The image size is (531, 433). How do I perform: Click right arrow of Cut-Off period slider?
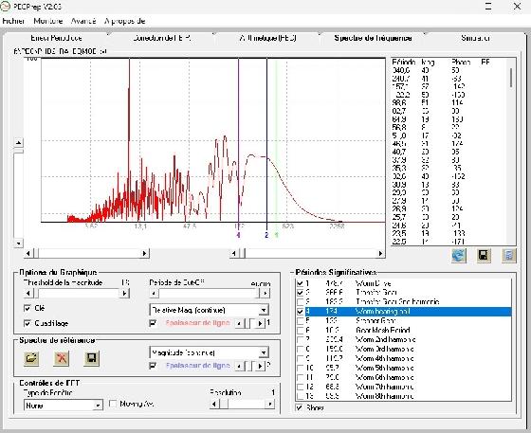coord(265,293)
